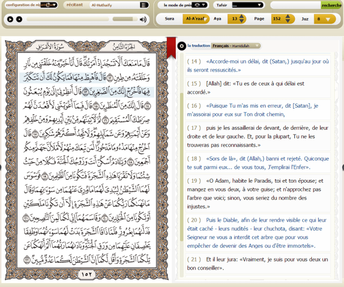Click the audio progress seek bar
The width and height of the screenshot is (344, 287).
pos(67,19)
